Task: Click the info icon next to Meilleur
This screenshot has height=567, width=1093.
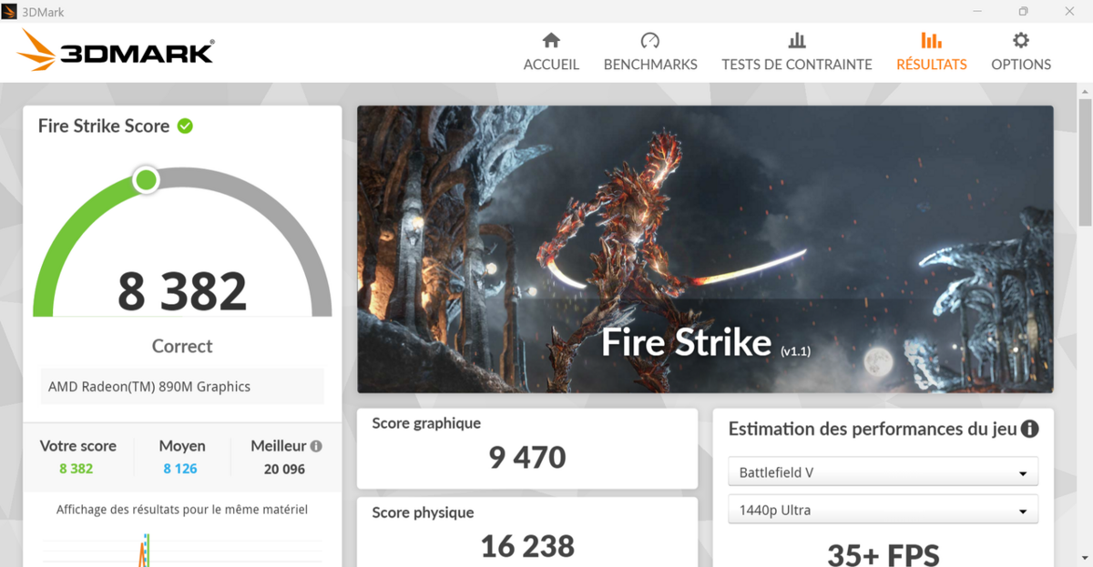Action: 316,447
